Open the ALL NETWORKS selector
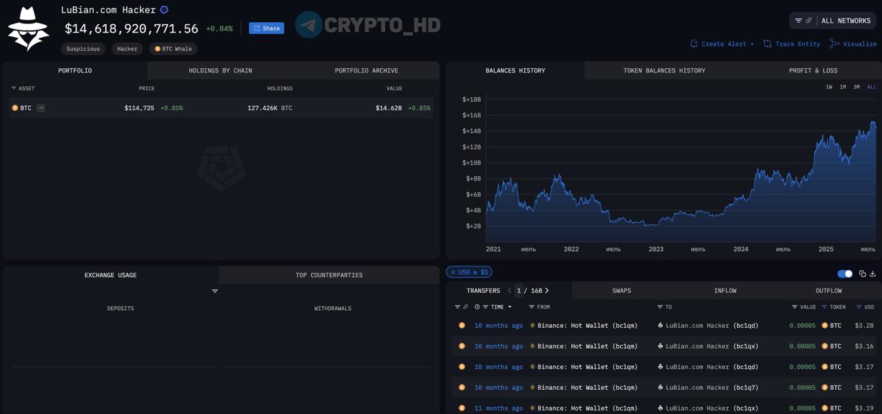 click(846, 21)
